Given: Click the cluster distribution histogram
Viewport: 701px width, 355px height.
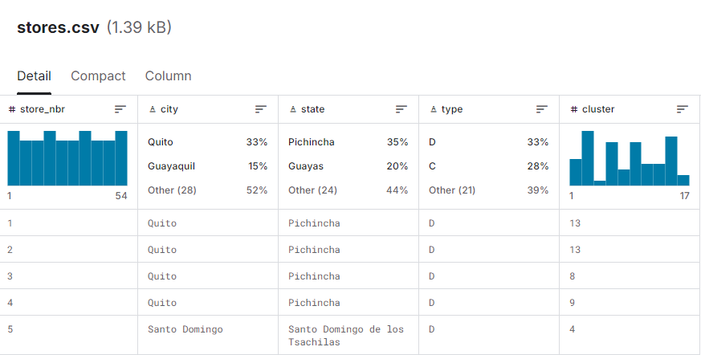Looking at the screenshot, I should click(x=630, y=158).
